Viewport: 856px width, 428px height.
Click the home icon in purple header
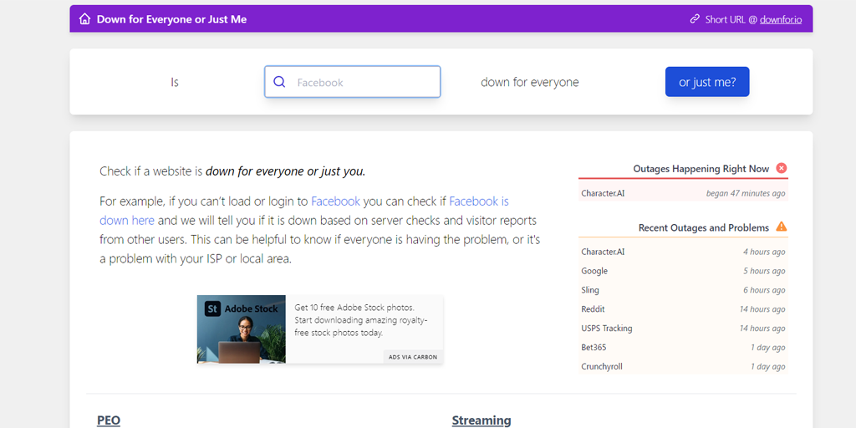84,19
